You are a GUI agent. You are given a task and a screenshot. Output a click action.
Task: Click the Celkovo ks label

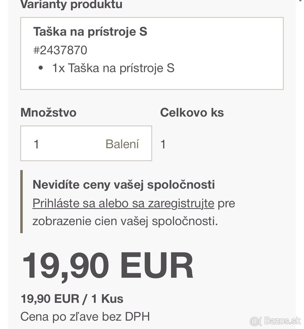(x=192, y=113)
